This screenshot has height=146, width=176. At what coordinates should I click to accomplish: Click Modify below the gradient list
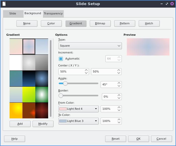43,124
